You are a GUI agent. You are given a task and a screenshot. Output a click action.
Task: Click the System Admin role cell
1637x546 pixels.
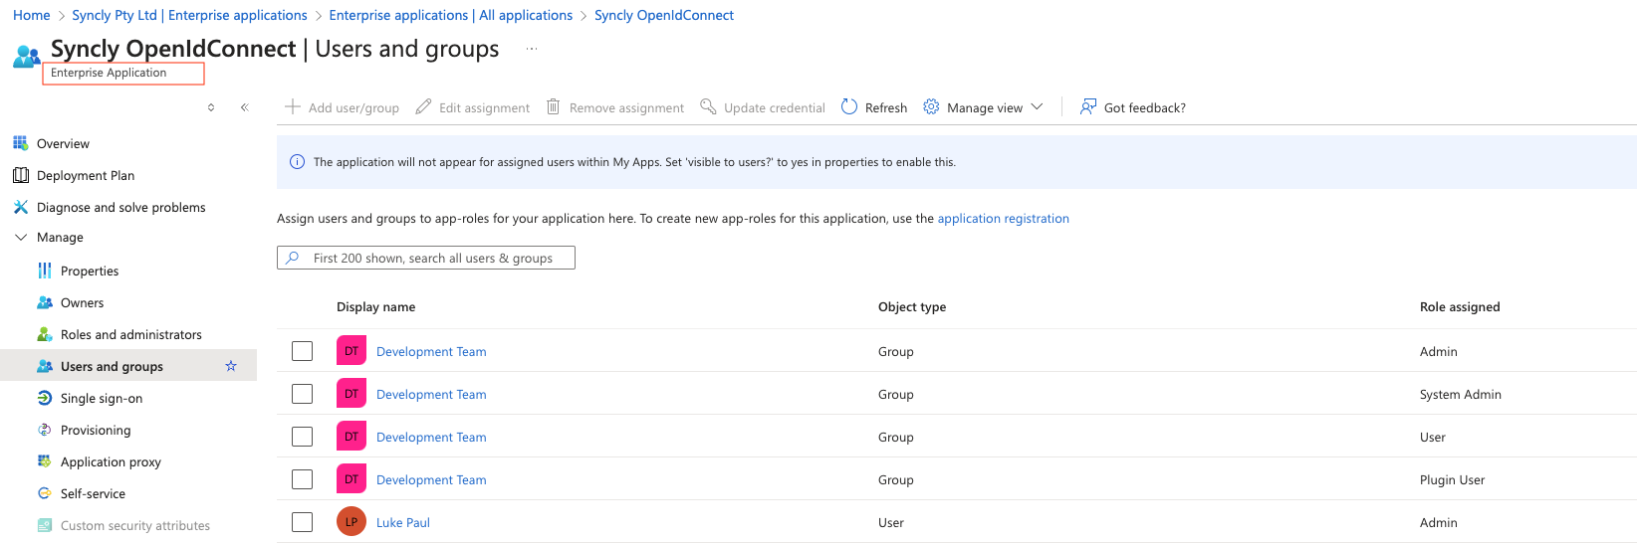pyautogui.click(x=1461, y=394)
